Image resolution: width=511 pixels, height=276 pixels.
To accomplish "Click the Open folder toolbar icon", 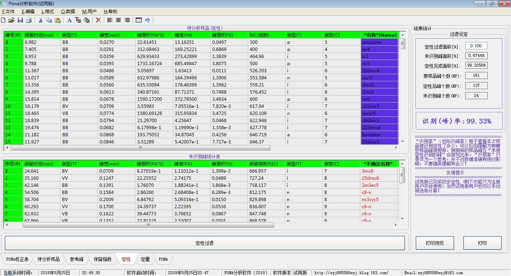I will click(12, 20).
